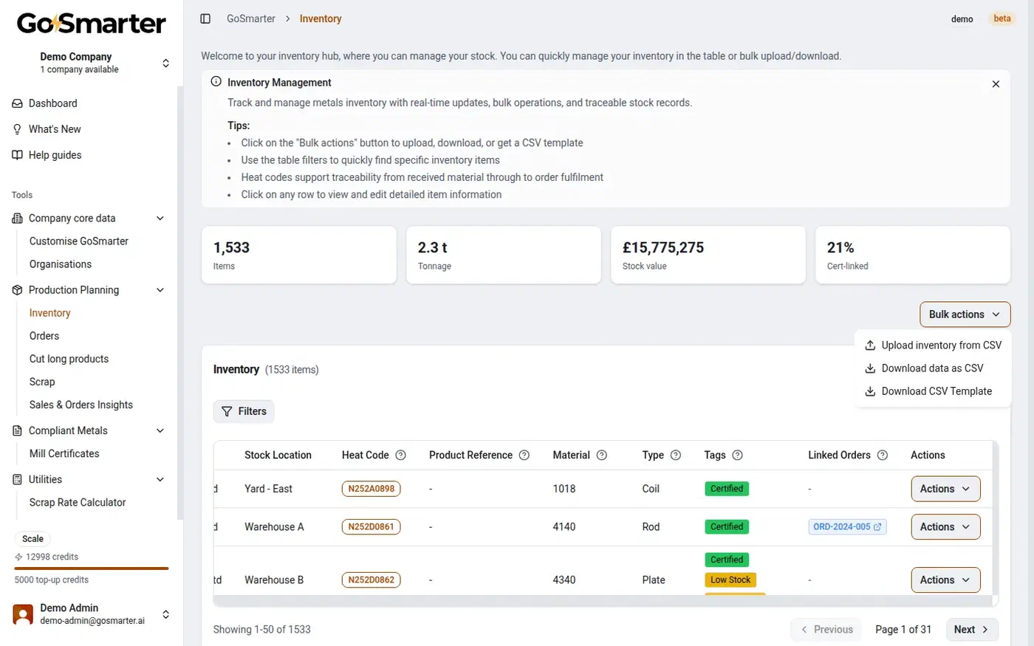Screen dimensions: 1034x646
Task: Dismiss the Inventory Management tips panel
Action: [x=996, y=84]
